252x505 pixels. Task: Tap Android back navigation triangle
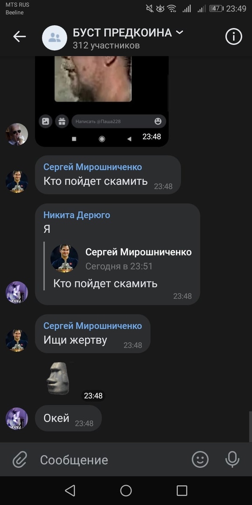70,491
